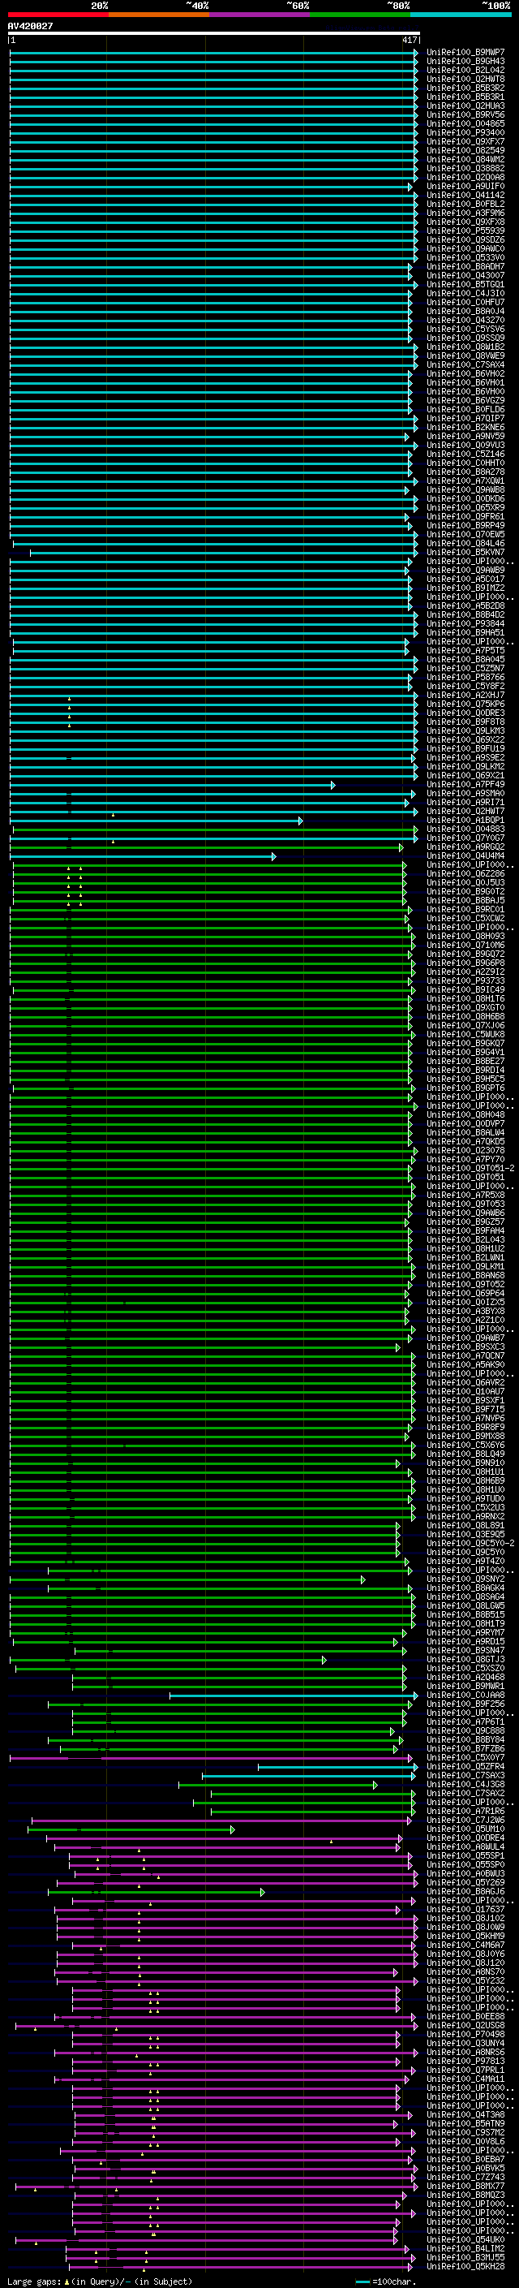The width and height of the screenshot is (519, 2288).
Task: Click the cyan alignment bar for UniRef100_Q4U4M4
Action: [143, 856]
